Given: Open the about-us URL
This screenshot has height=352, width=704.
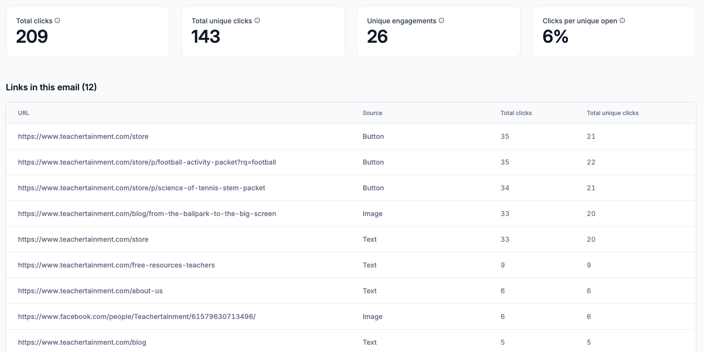Looking at the screenshot, I should pyautogui.click(x=90, y=291).
